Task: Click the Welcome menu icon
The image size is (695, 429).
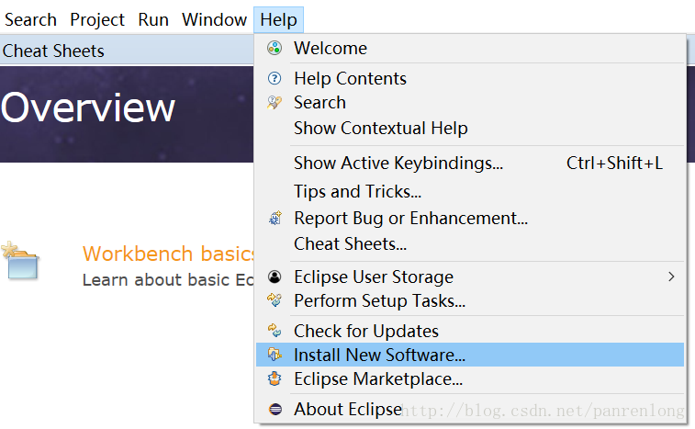Action: [x=275, y=48]
